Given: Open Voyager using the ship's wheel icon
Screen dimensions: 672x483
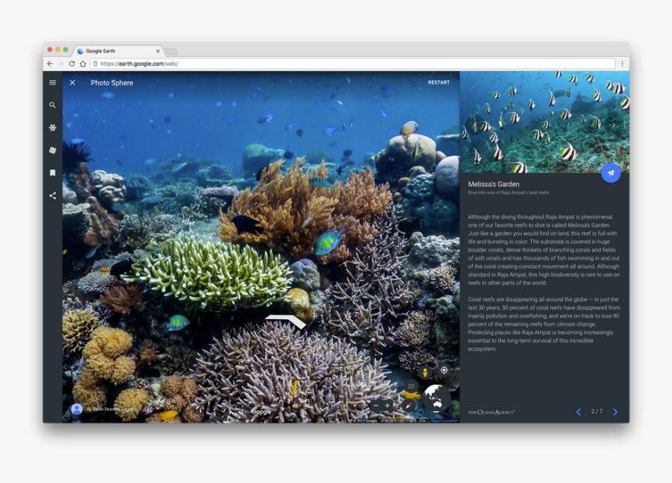Looking at the screenshot, I should click(52, 127).
